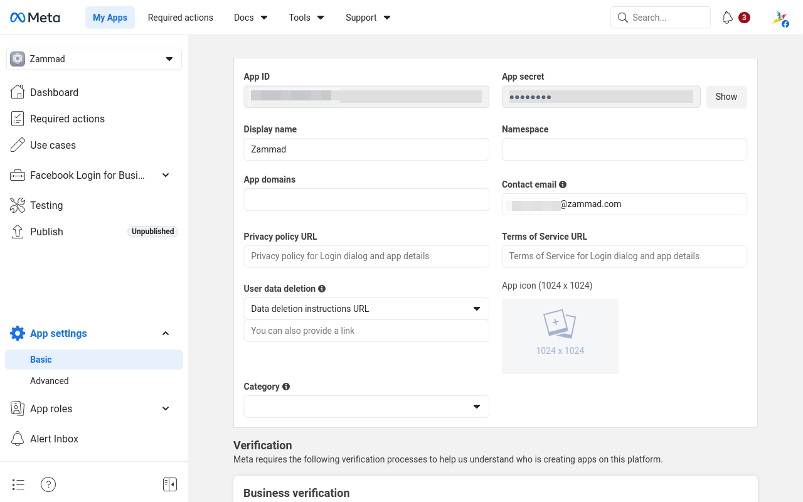Open the Zammad app selector dropdown

click(94, 59)
